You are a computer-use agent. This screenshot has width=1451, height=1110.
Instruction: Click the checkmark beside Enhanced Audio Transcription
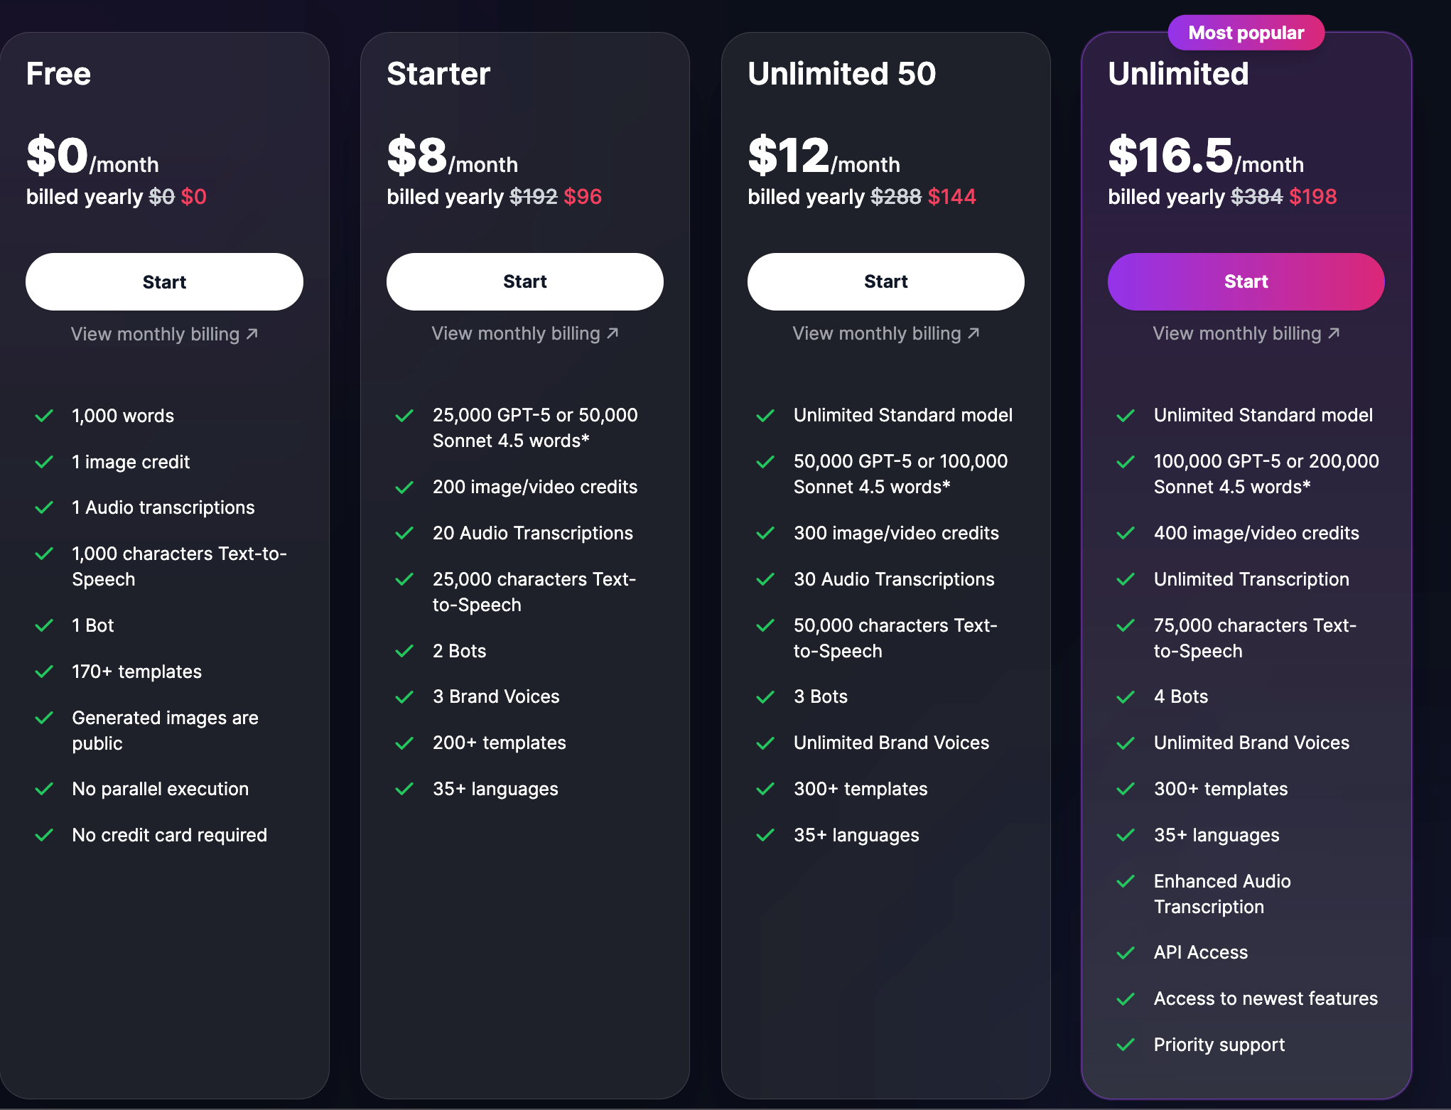pyautogui.click(x=1126, y=882)
